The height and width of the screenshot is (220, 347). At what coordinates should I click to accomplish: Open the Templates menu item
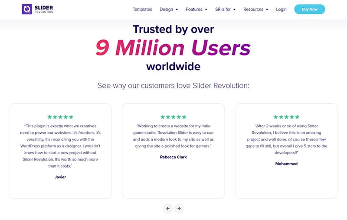[142, 9]
